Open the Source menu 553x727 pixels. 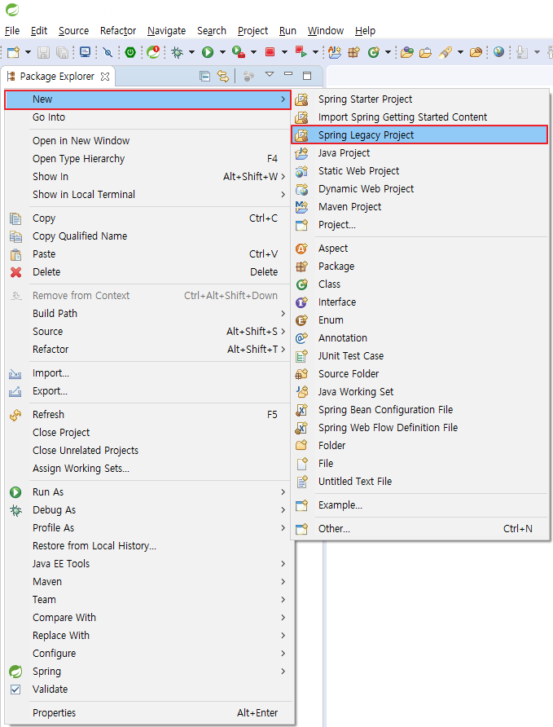coord(73,31)
